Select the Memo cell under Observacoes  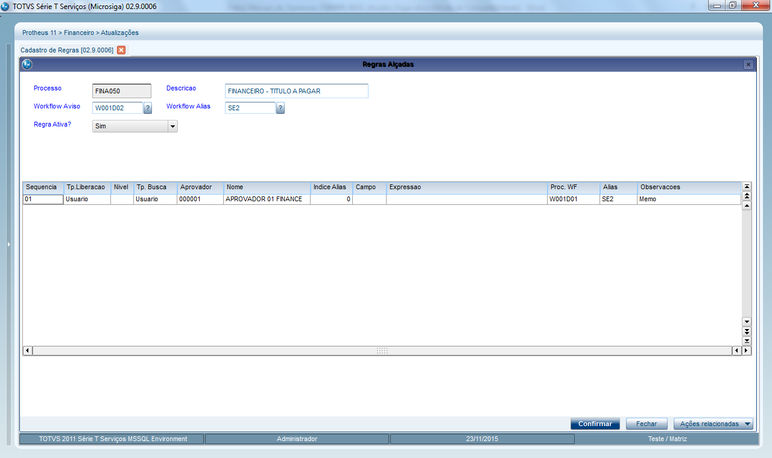[688, 199]
